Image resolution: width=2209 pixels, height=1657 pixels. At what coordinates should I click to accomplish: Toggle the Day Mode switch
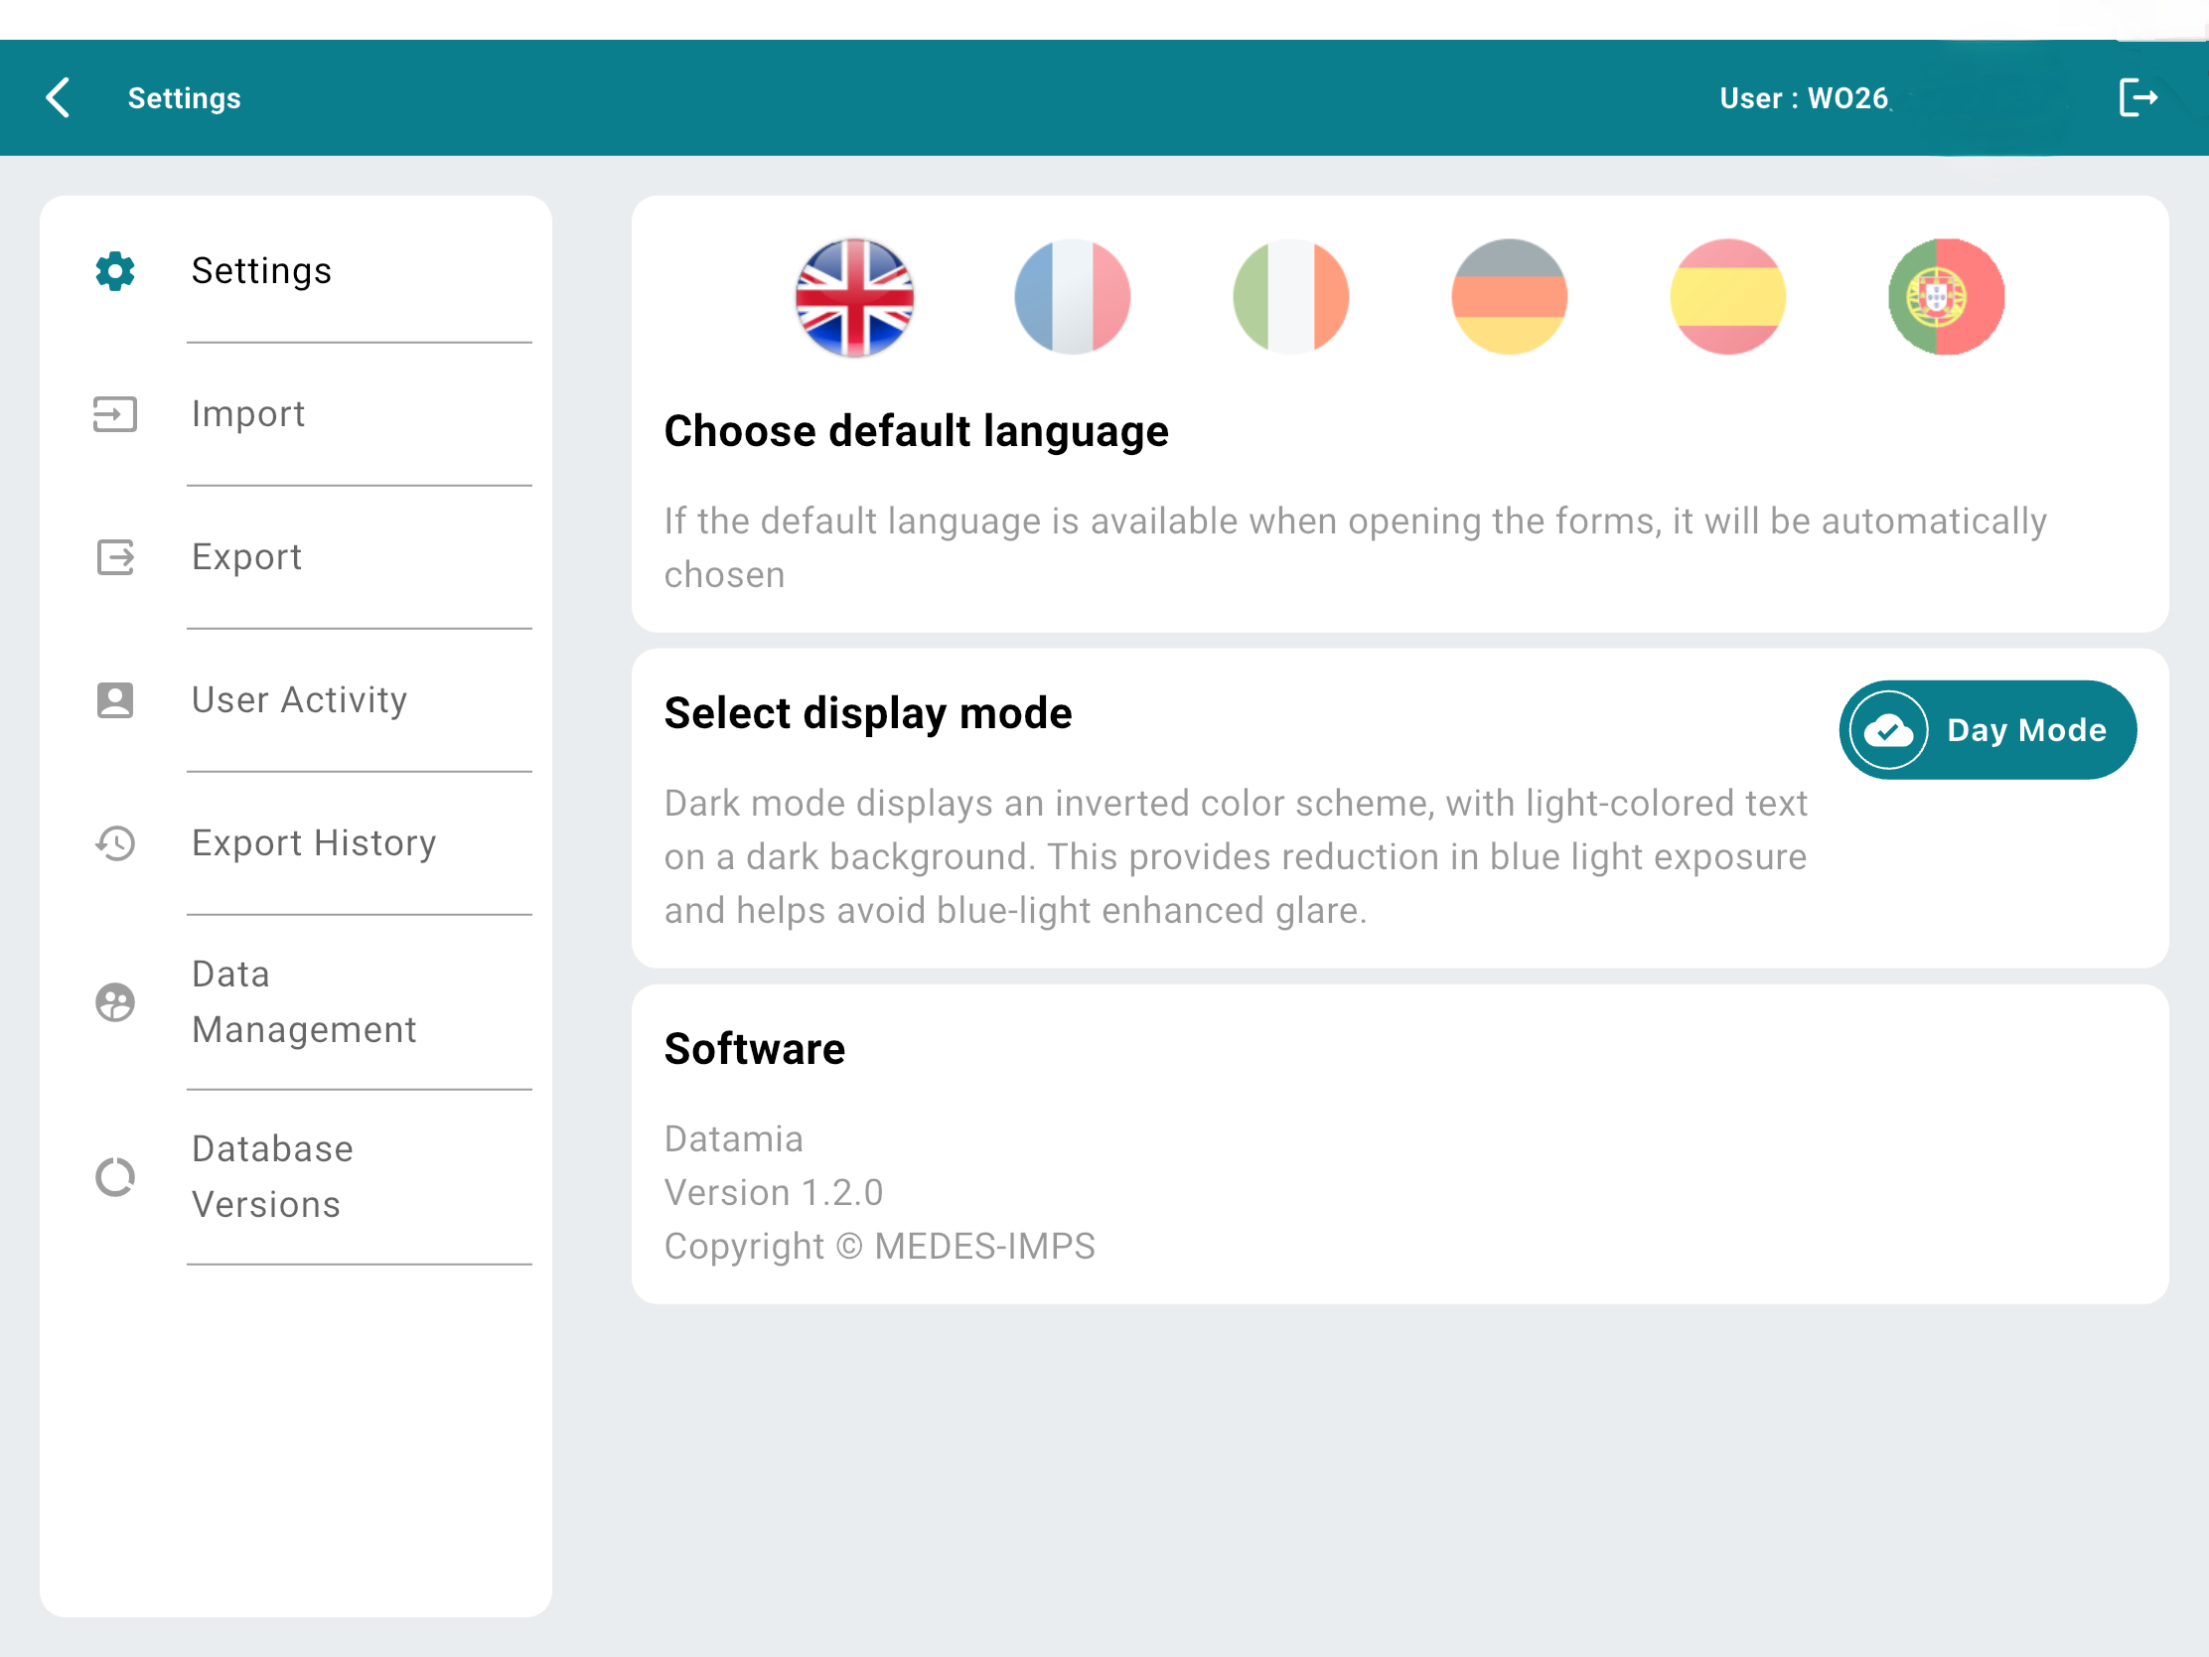pyautogui.click(x=1987, y=730)
